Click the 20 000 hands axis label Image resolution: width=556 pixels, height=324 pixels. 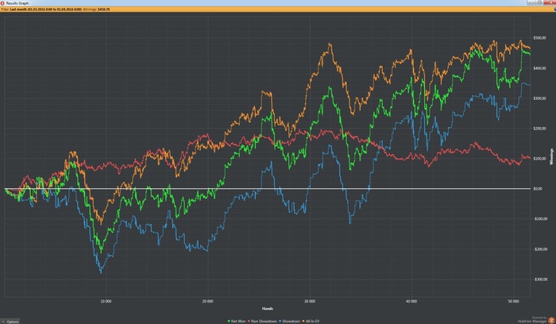pos(207,301)
